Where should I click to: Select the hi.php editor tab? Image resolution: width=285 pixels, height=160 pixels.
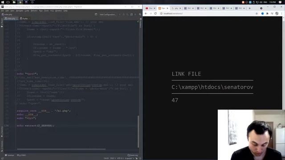point(25,19)
